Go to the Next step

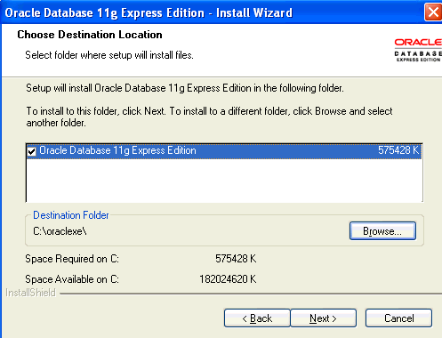(x=323, y=318)
